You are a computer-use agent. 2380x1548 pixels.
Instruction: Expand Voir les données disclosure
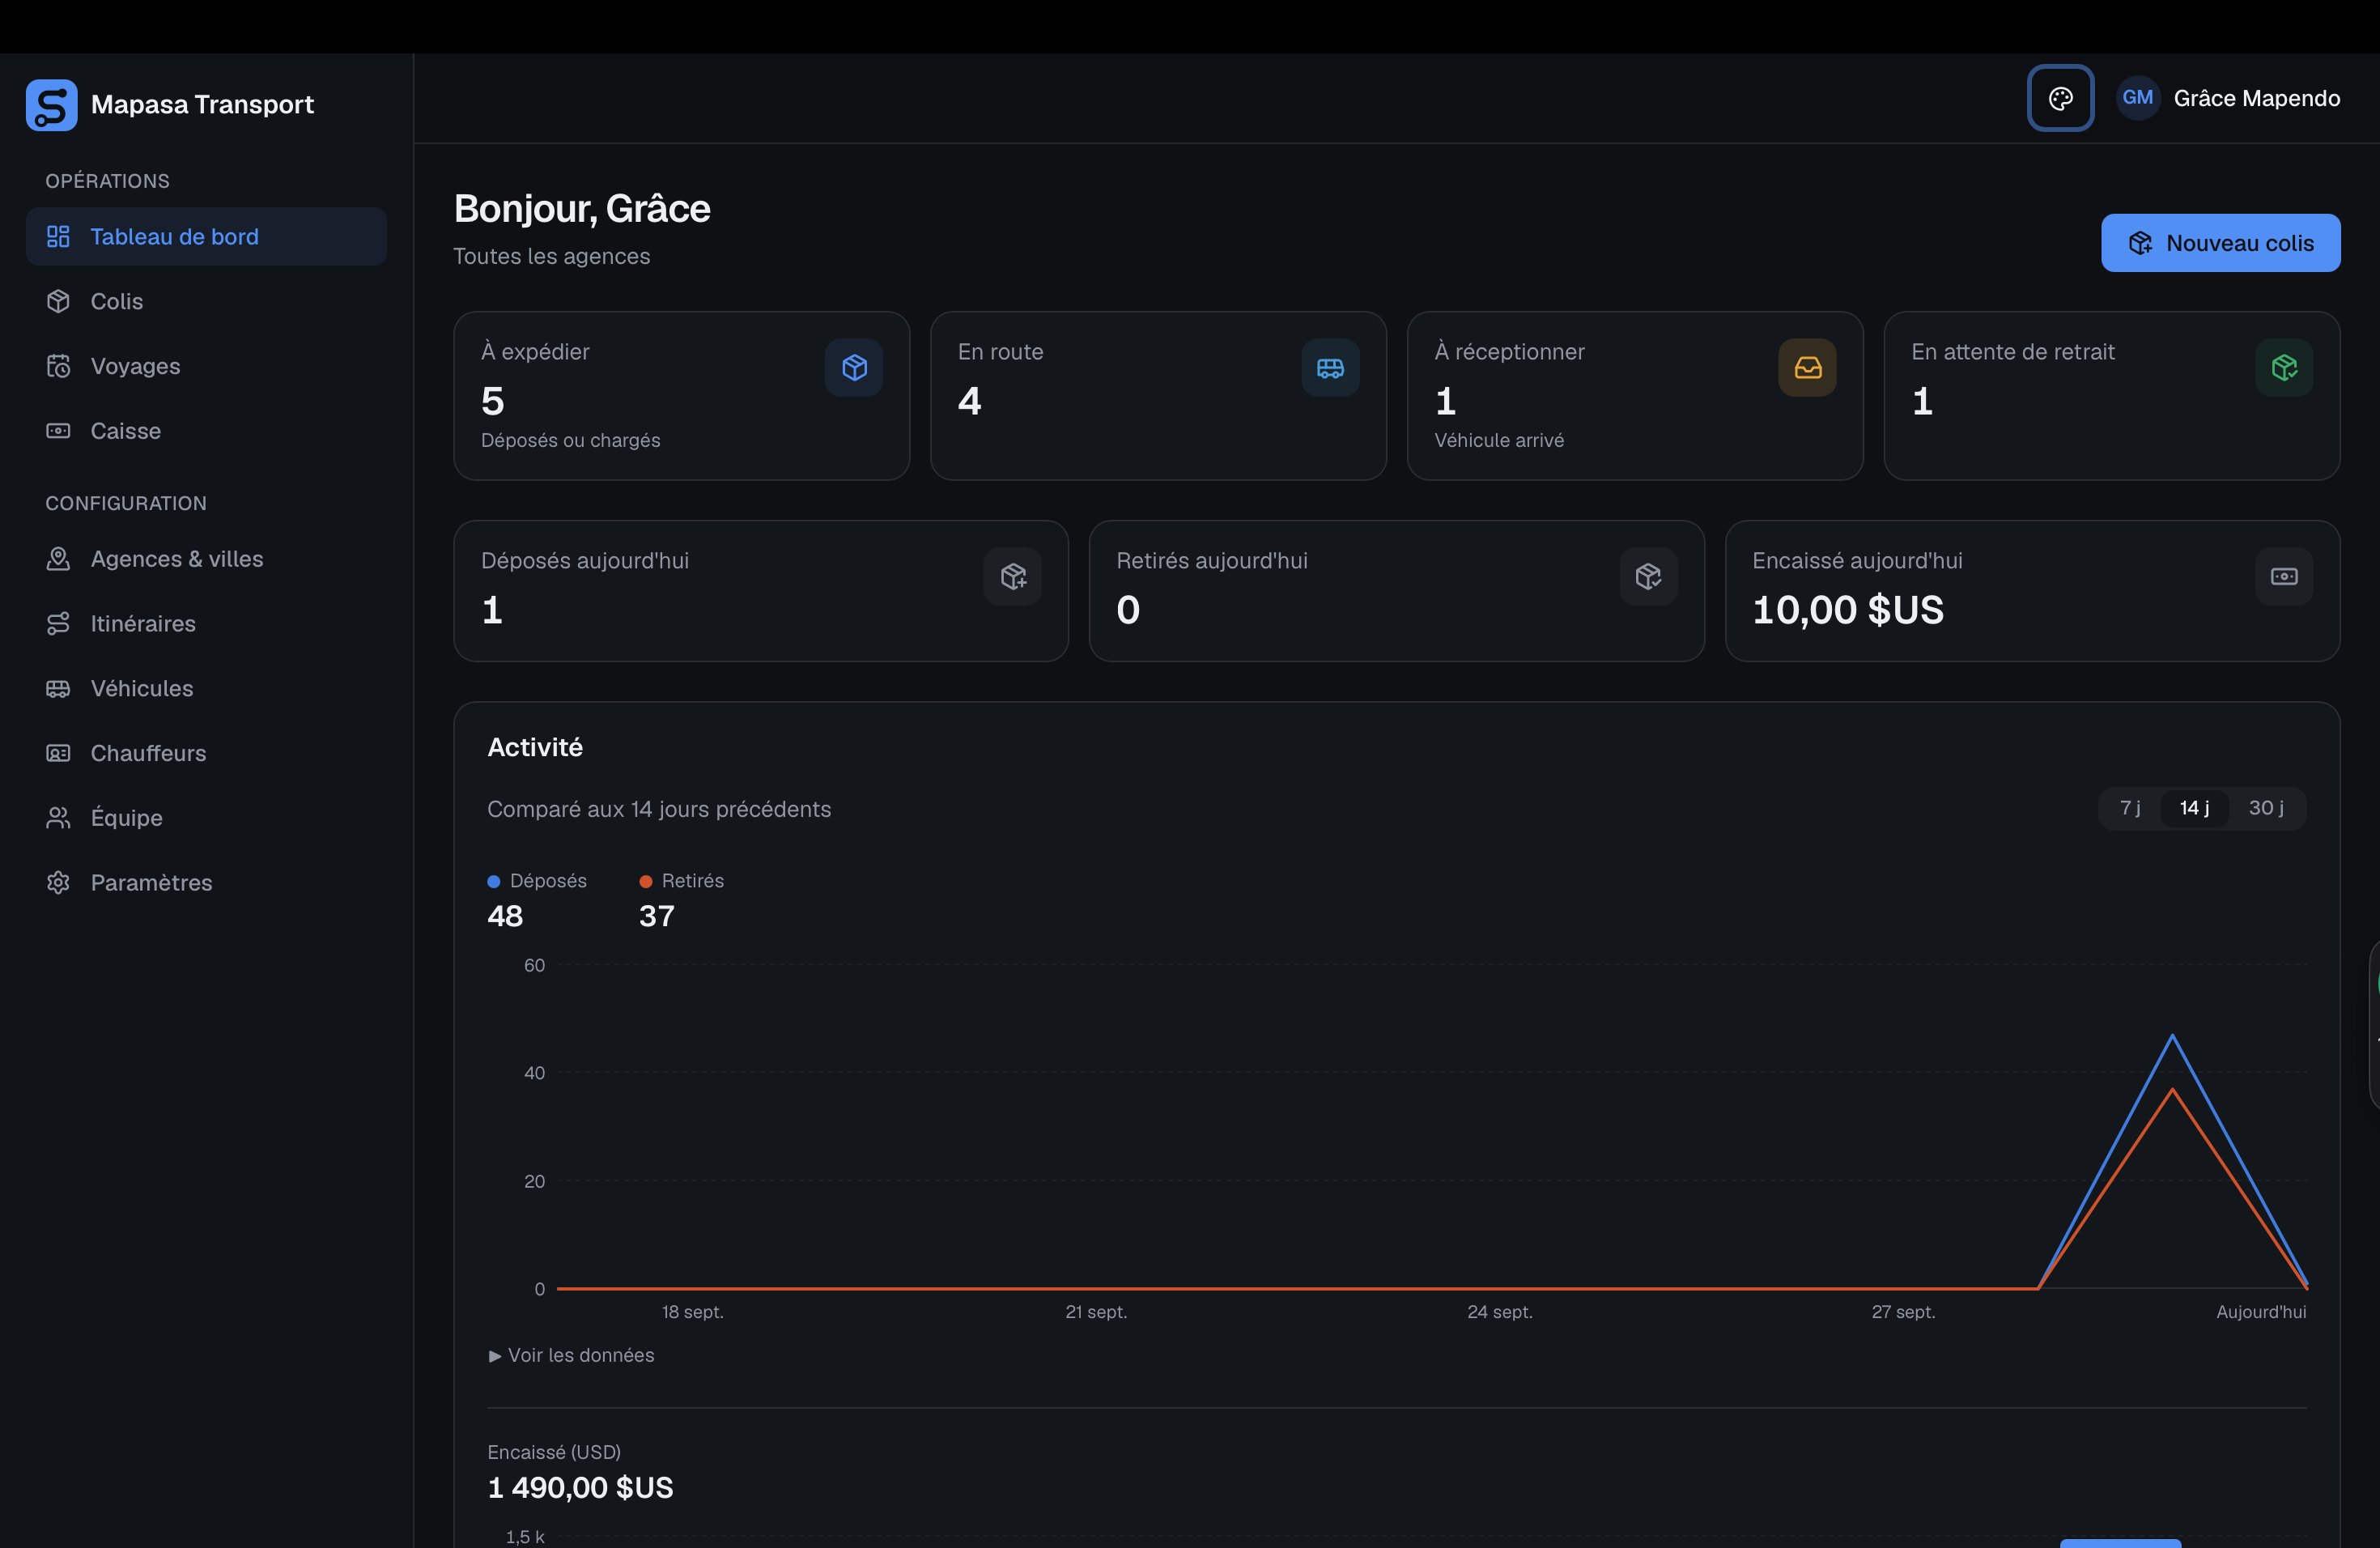coord(571,1355)
